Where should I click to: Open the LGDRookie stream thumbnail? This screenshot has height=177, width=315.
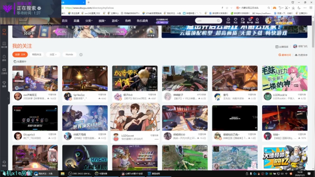[x=285, y=78]
